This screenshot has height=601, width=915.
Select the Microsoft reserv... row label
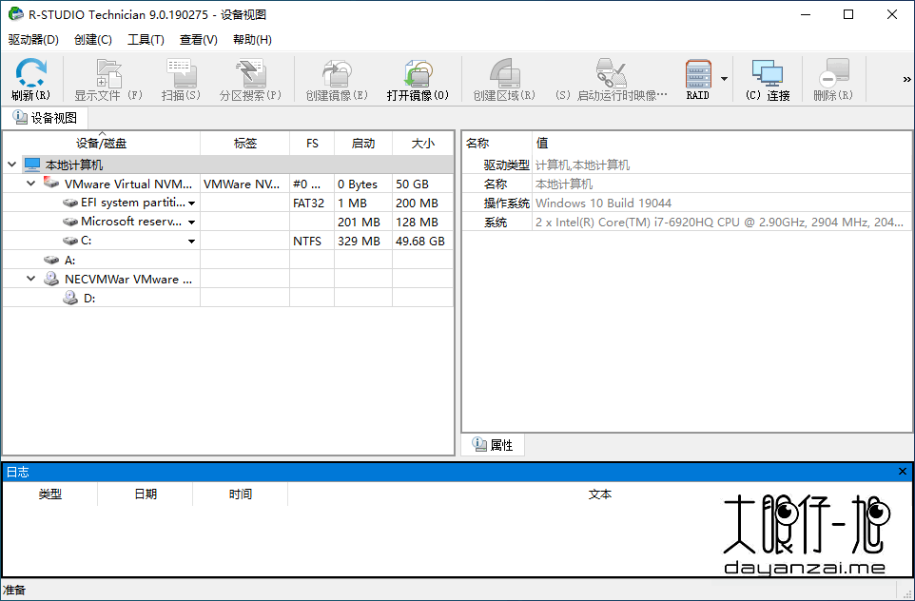click(x=131, y=222)
